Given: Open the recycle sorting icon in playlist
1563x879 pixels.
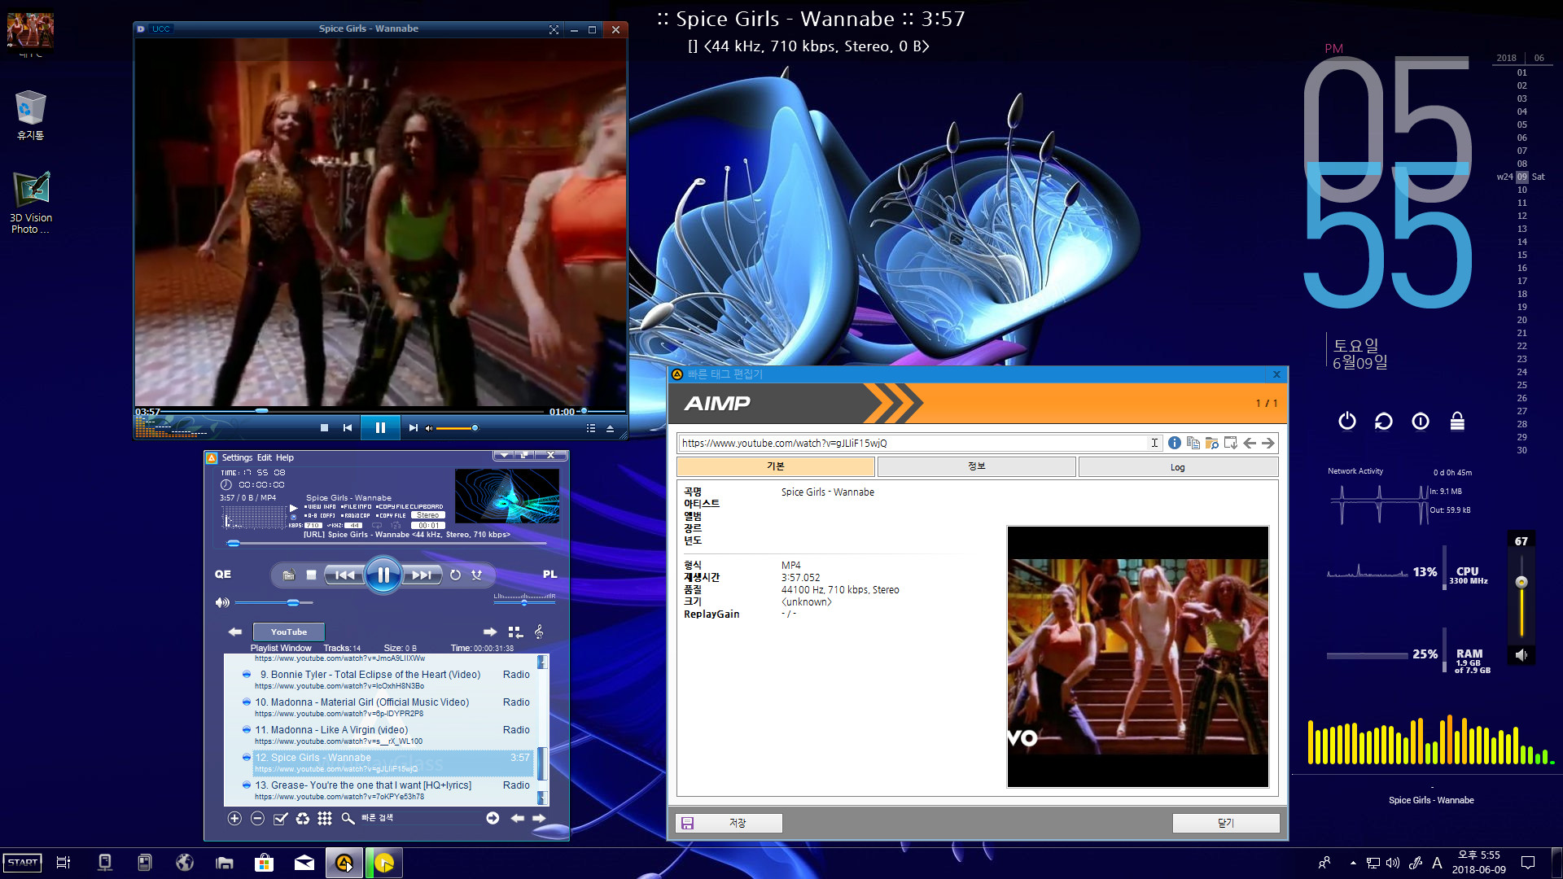Looking at the screenshot, I should click(x=303, y=818).
